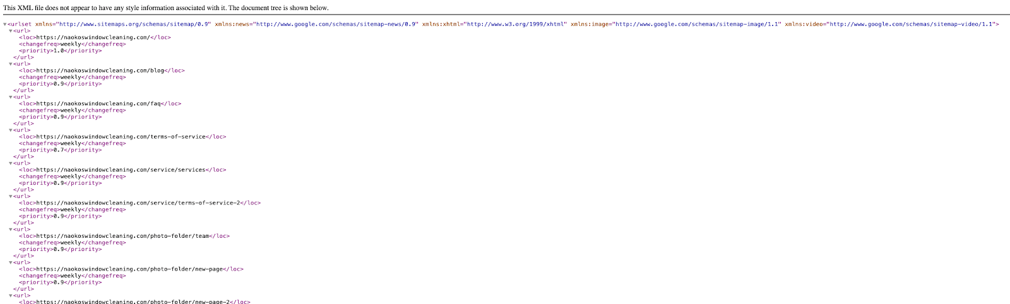This screenshot has width=1010, height=304.
Task: Collapse the url node for /photo-folder/new-page-2
Action: [x=11, y=295]
